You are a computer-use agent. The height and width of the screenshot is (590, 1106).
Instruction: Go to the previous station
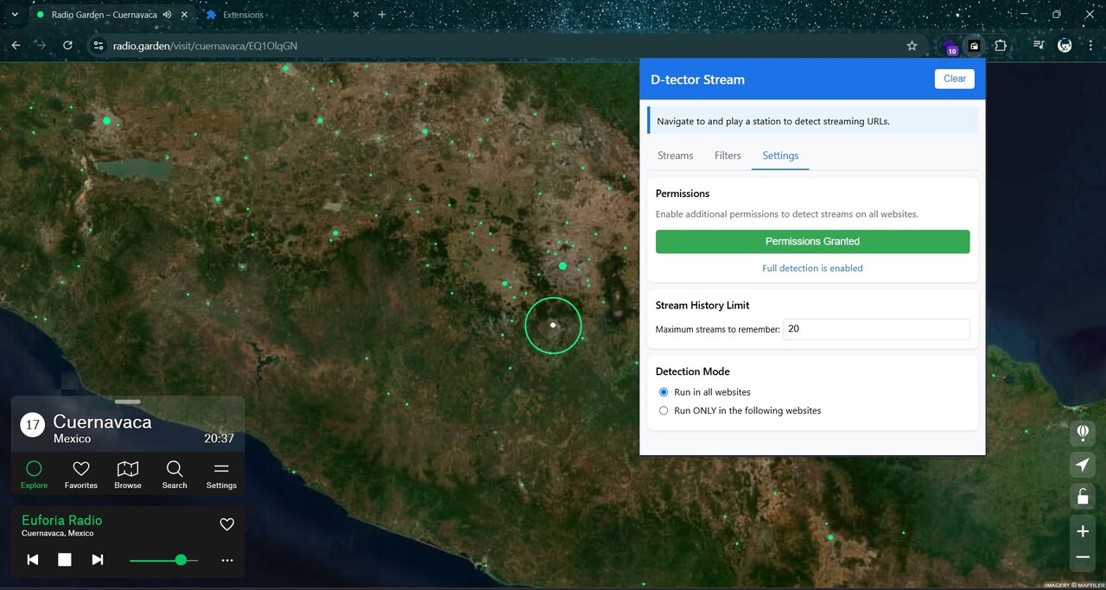tap(33, 560)
